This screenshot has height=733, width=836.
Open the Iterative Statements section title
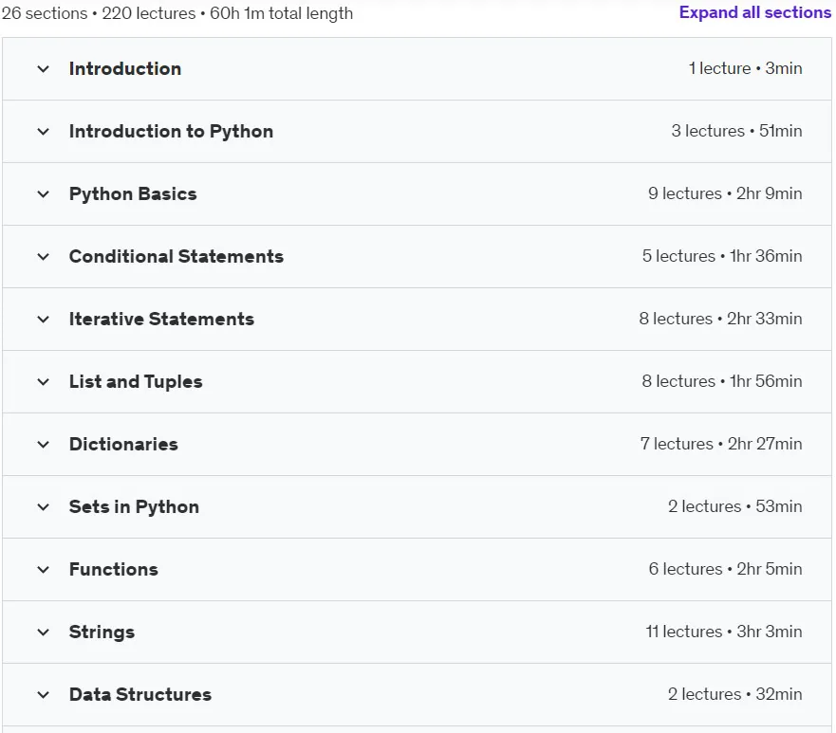tap(161, 320)
